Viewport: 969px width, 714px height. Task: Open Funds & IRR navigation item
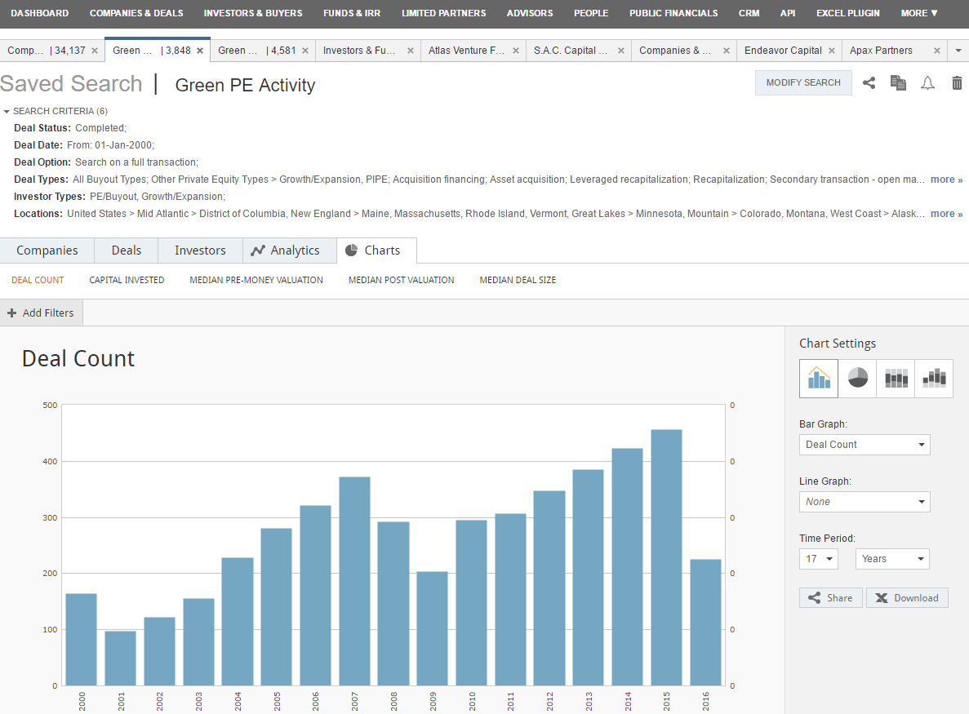pyautogui.click(x=352, y=13)
